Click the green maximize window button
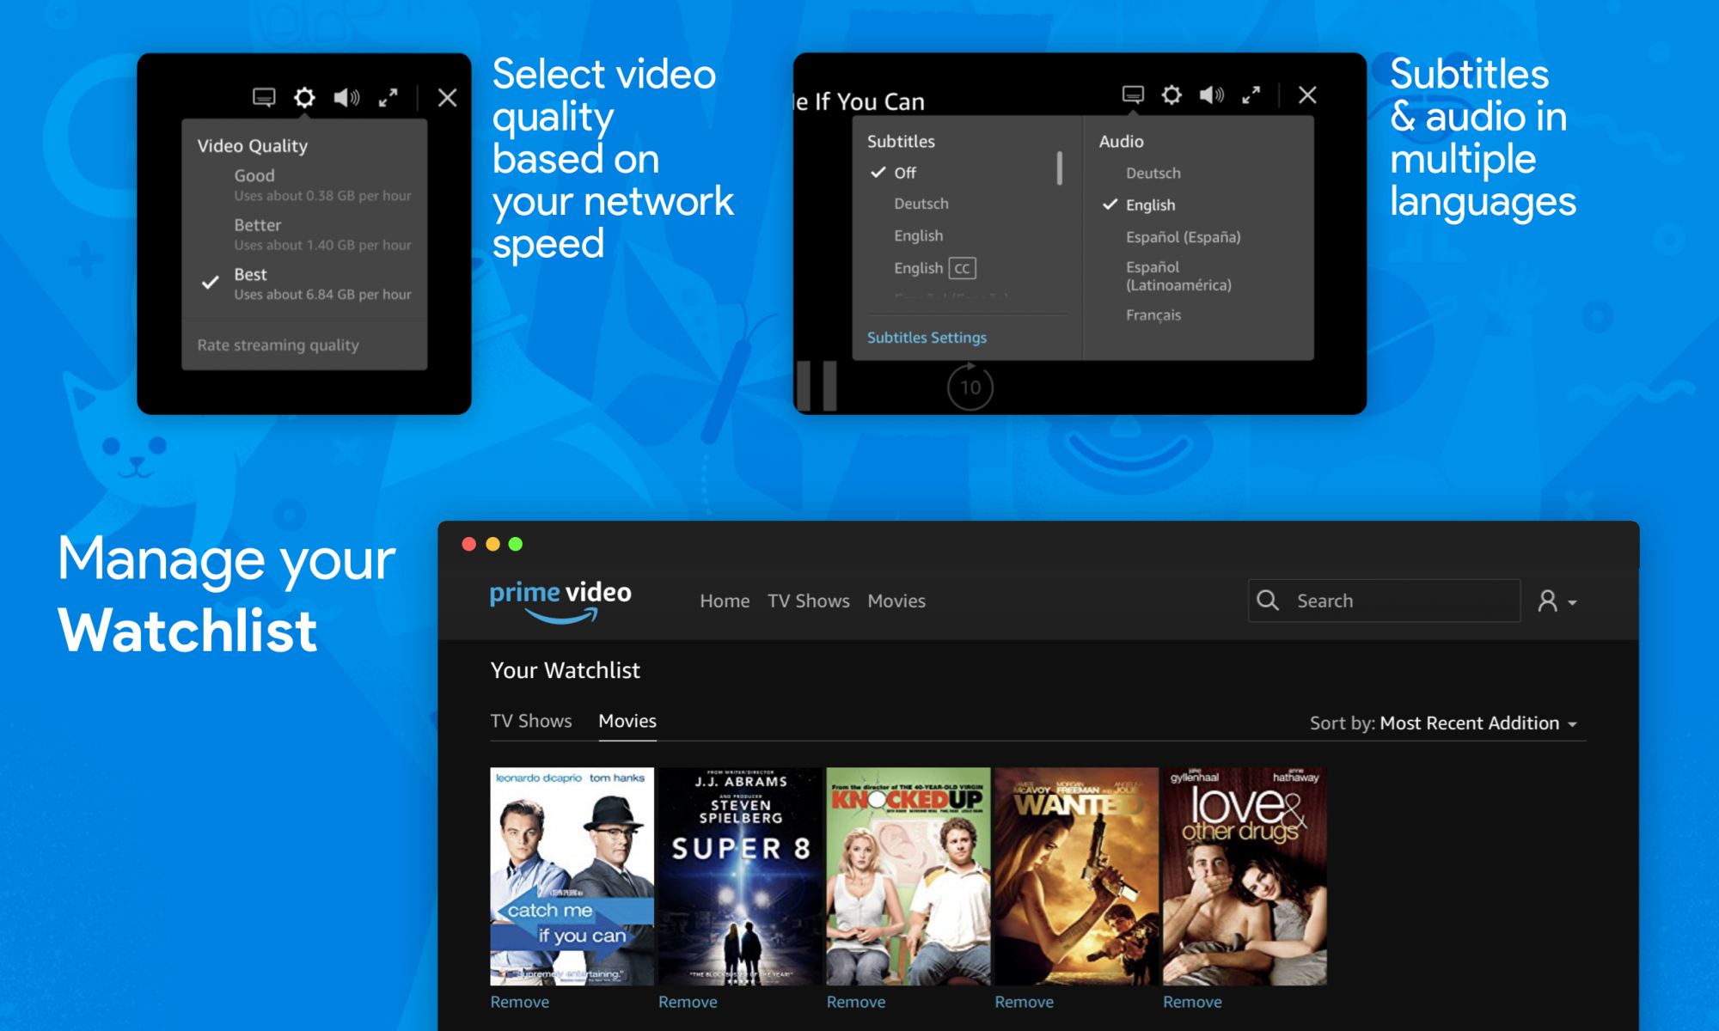1719x1031 pixels. point(516,544)
